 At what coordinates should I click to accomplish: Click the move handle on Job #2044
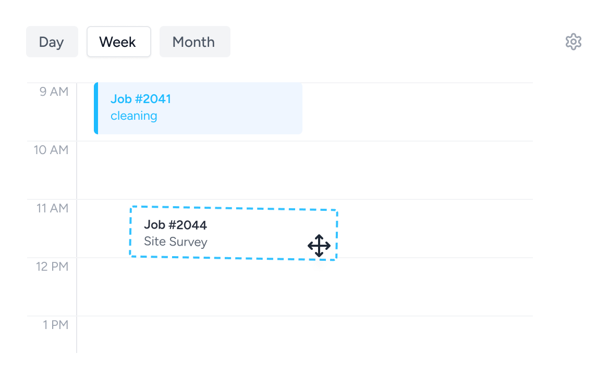pyautogui.click(x=319, y=246)
